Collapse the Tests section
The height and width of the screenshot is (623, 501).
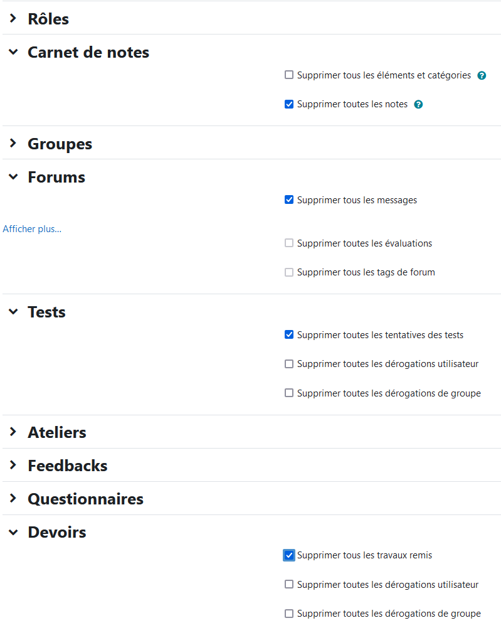tap(13, 311)
